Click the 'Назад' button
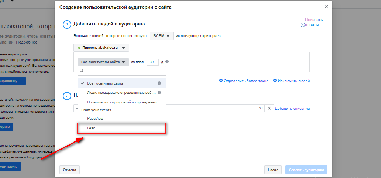This screenshot has height=178, width=381. click(273, 170)
